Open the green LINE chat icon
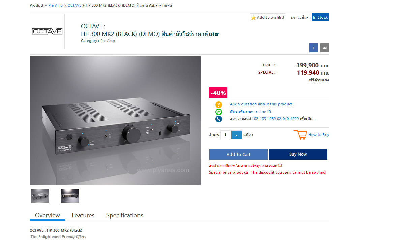The height and width of the screenshot is (243, 402). click(218, 112)
